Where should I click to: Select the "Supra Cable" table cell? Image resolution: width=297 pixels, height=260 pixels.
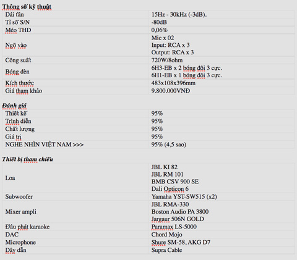222,250
